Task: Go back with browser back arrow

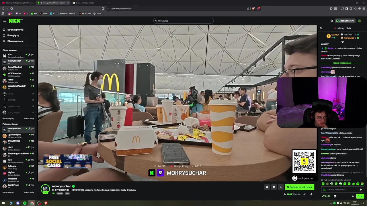Action: pyautogui.click(x=3, y=9)
